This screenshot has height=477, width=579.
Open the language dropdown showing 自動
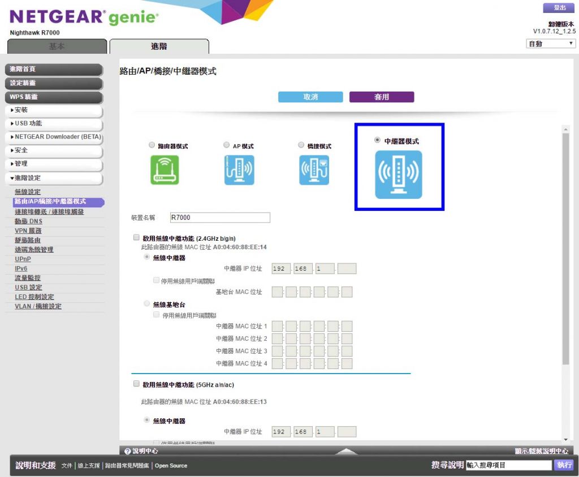(x=551, y=44)
